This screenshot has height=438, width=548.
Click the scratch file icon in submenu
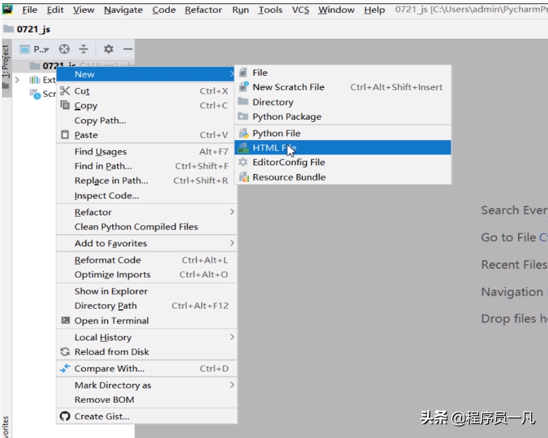(244, 87)
